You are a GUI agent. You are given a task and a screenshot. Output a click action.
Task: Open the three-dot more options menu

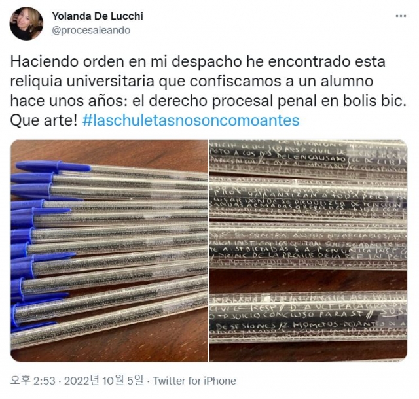click(401, 16)
